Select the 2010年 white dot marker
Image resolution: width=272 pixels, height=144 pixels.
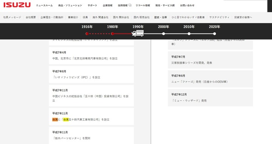(189, 34)
